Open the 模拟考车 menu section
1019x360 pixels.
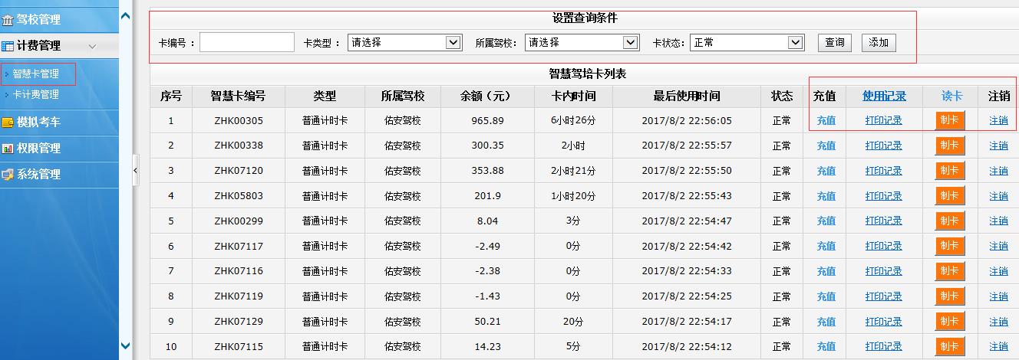(38, 122)
